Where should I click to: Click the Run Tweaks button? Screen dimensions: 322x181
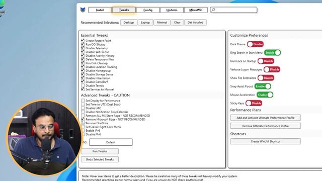point(100,151)
